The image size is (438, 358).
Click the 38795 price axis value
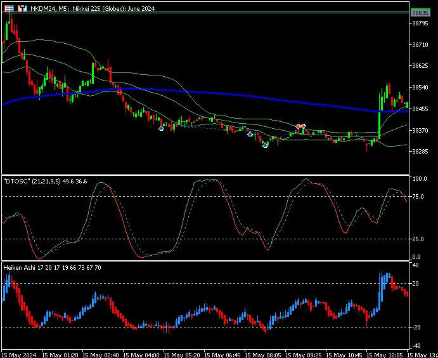coord(420,23)
